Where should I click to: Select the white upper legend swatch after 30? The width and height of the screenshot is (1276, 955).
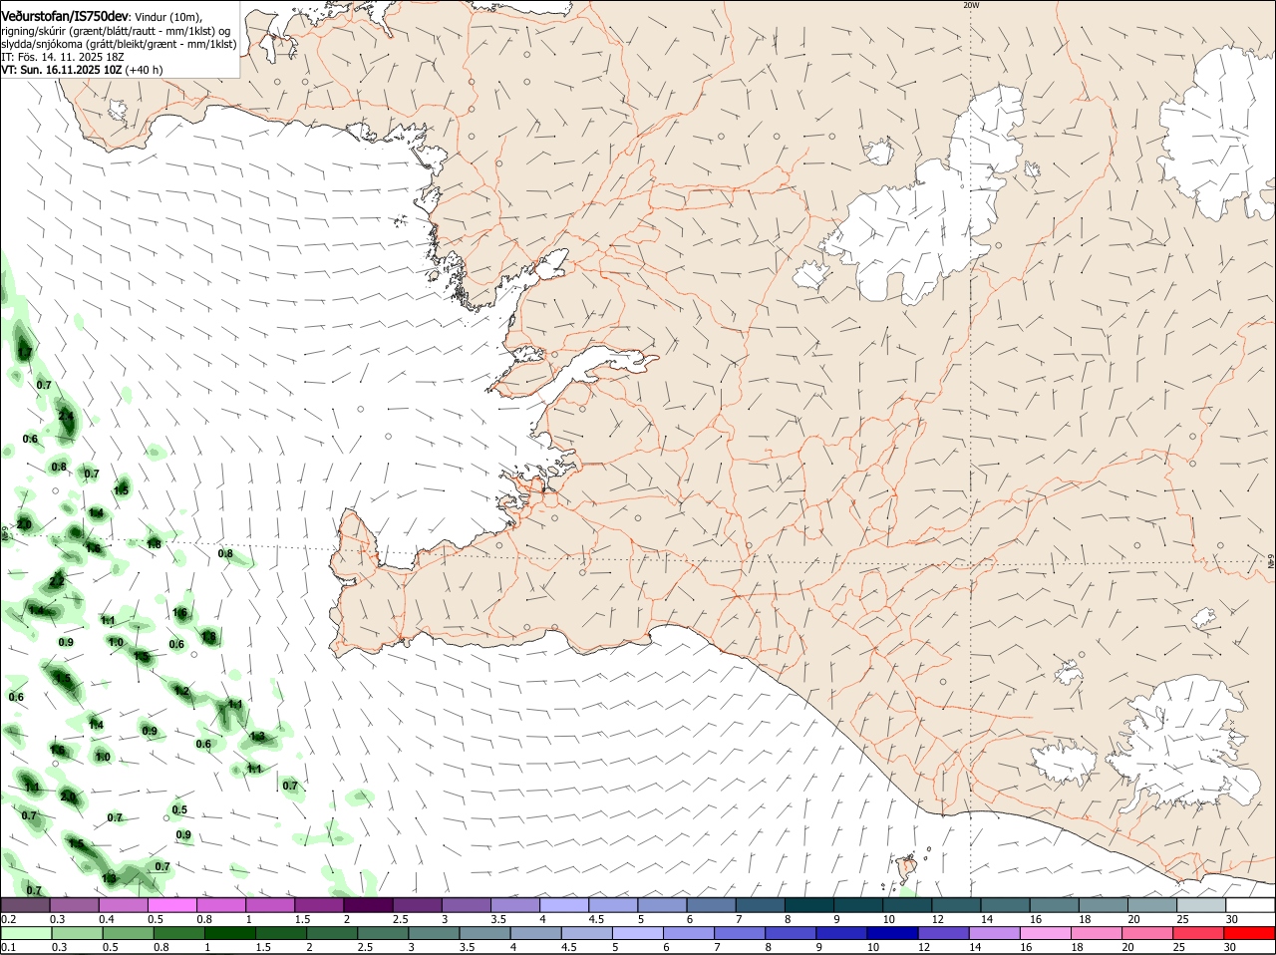coord(1250,905)
